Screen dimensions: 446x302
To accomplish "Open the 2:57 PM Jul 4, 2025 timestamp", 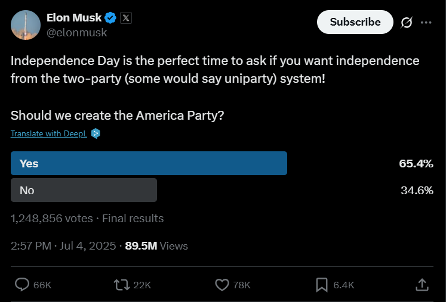I will pos(63,246).
